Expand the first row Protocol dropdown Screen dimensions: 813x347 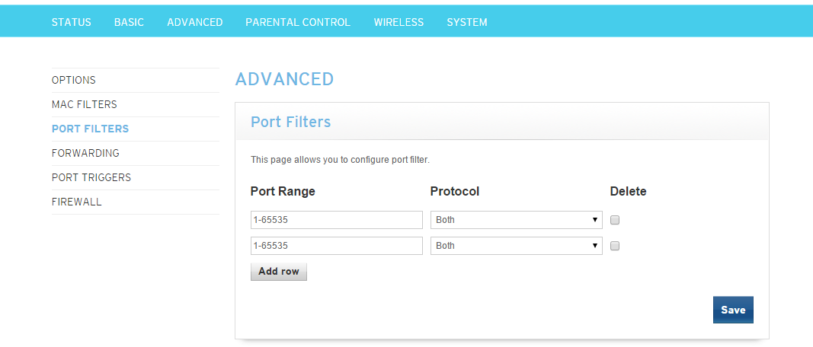[x=516, y=220]
